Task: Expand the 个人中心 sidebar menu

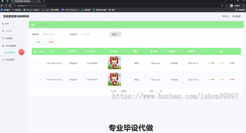Action: [13, 31]
